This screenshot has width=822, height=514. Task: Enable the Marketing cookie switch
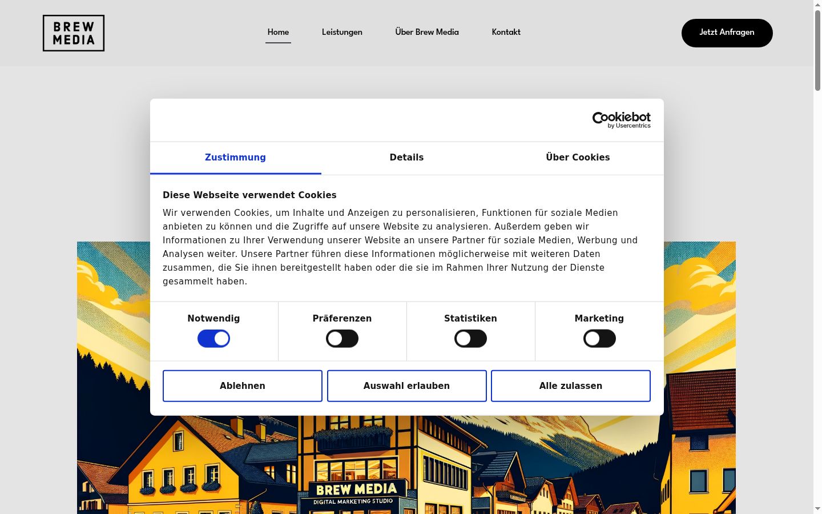coord(599,339)
